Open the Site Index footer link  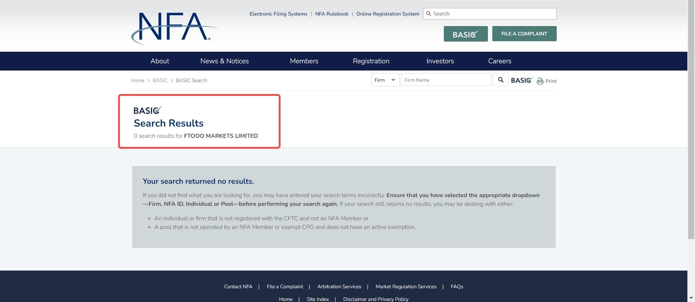[318, 299]
